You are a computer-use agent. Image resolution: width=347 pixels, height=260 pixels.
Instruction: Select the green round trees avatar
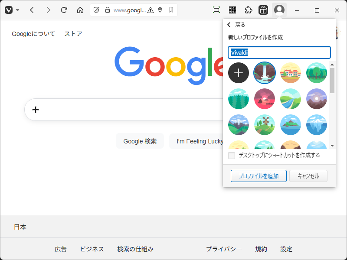click(x=317, y=73)
